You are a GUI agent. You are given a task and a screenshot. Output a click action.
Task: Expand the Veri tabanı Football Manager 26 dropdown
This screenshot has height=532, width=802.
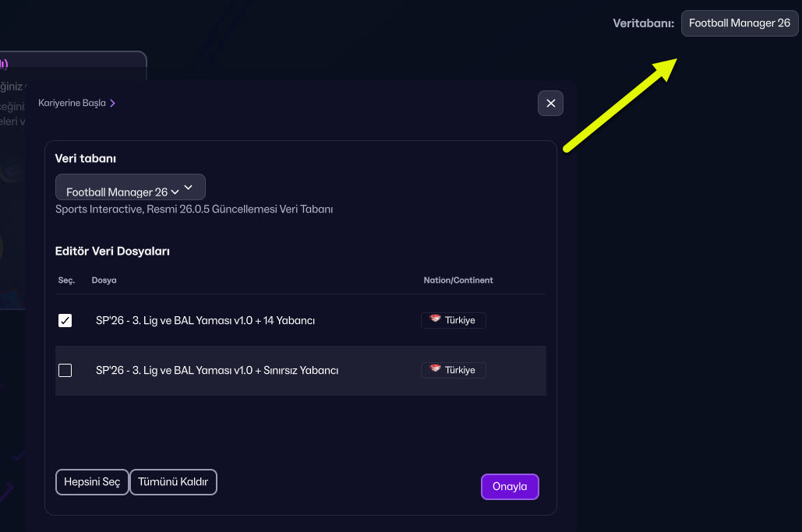pyautogui.click(x=130, y=188)
